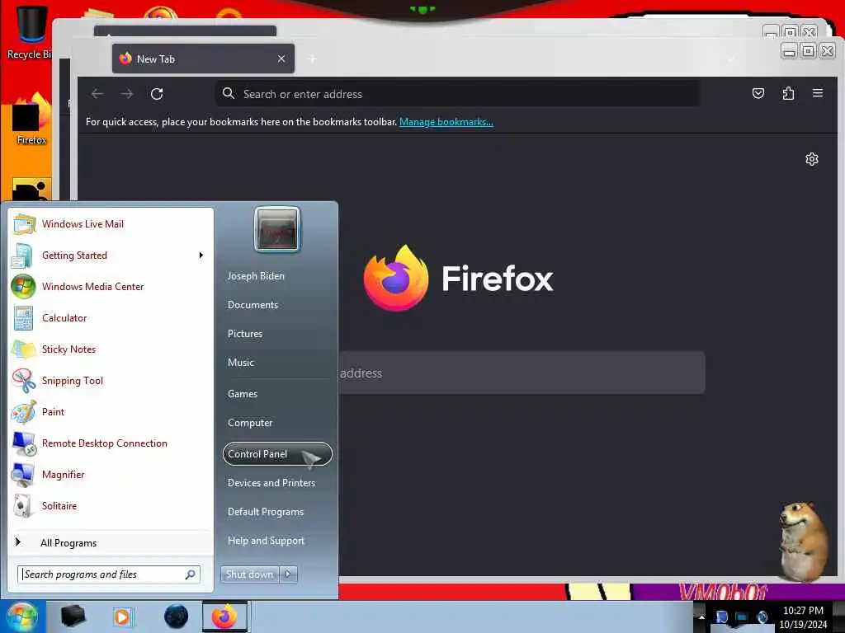Open Help and Support
This screenshot has height=633, width=845.
pyautogui.click(x=267, y=541)
